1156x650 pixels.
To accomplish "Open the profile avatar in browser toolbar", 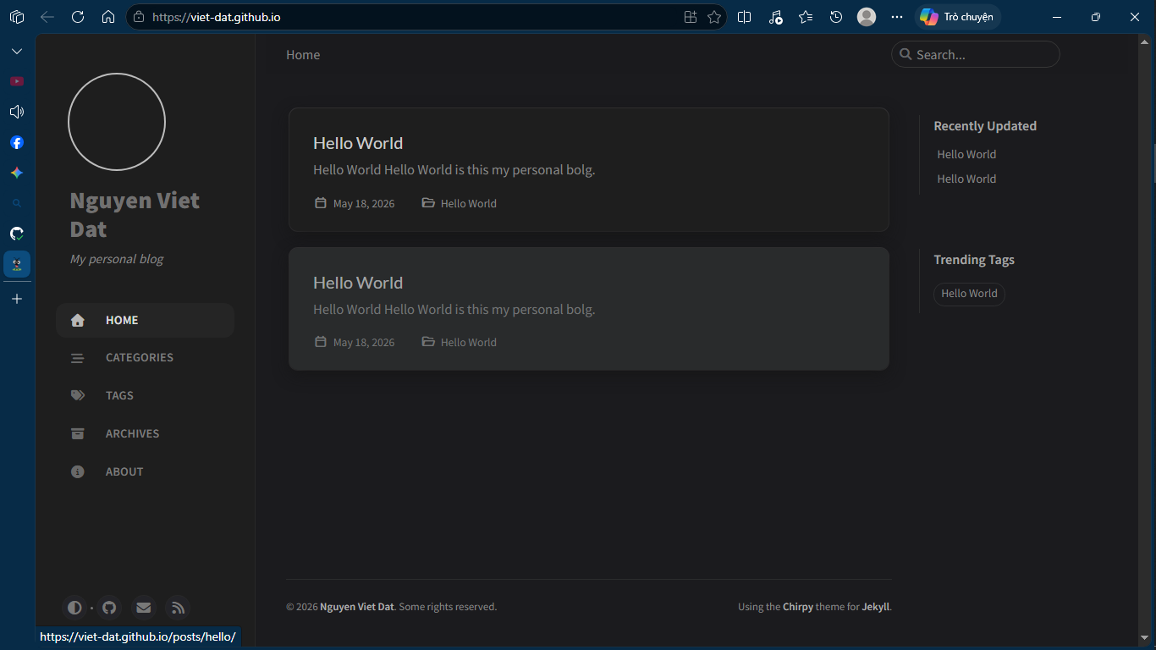I will point(867,17).
